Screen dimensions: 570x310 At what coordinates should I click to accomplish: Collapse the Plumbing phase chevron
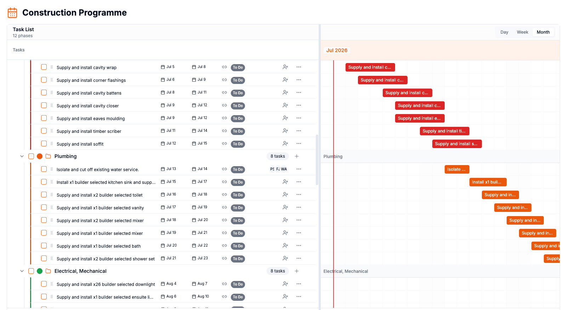[22, 156]
